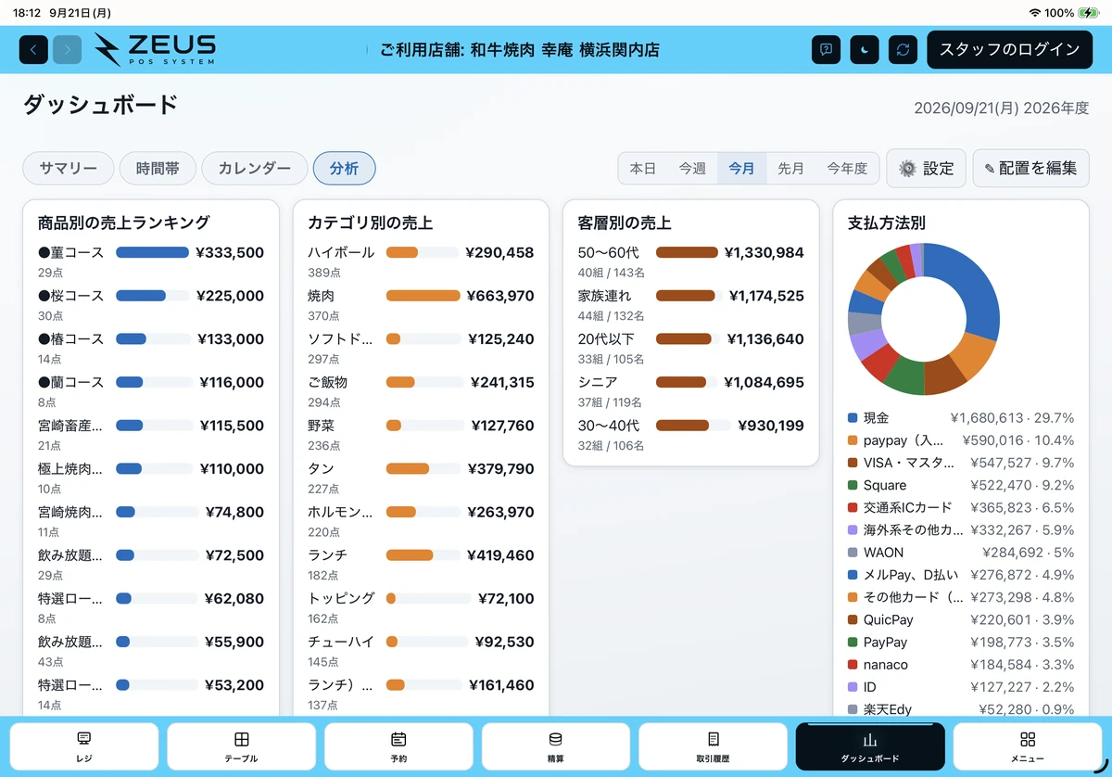The width and height of the screenshot is (1112, 777).
Task: Open 設定 with the gear button
Action: 926,168
